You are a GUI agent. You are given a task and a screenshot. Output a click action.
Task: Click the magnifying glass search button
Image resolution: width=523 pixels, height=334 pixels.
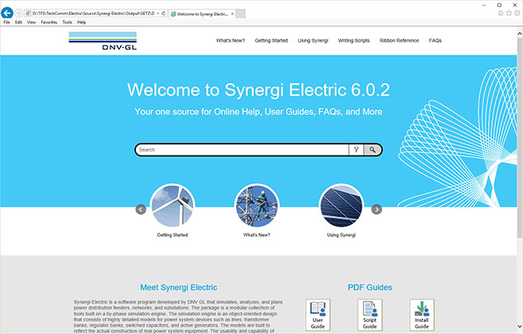[372, 150]
